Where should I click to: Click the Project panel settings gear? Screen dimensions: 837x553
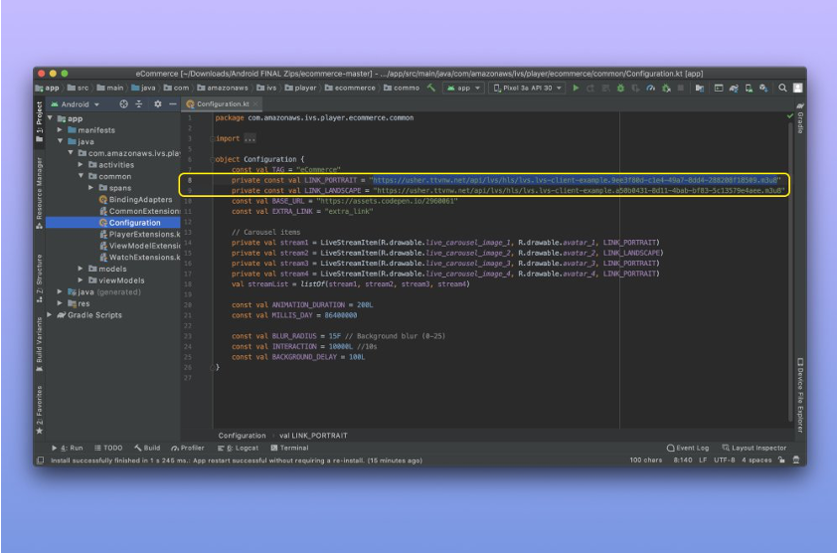pos(158,103)
